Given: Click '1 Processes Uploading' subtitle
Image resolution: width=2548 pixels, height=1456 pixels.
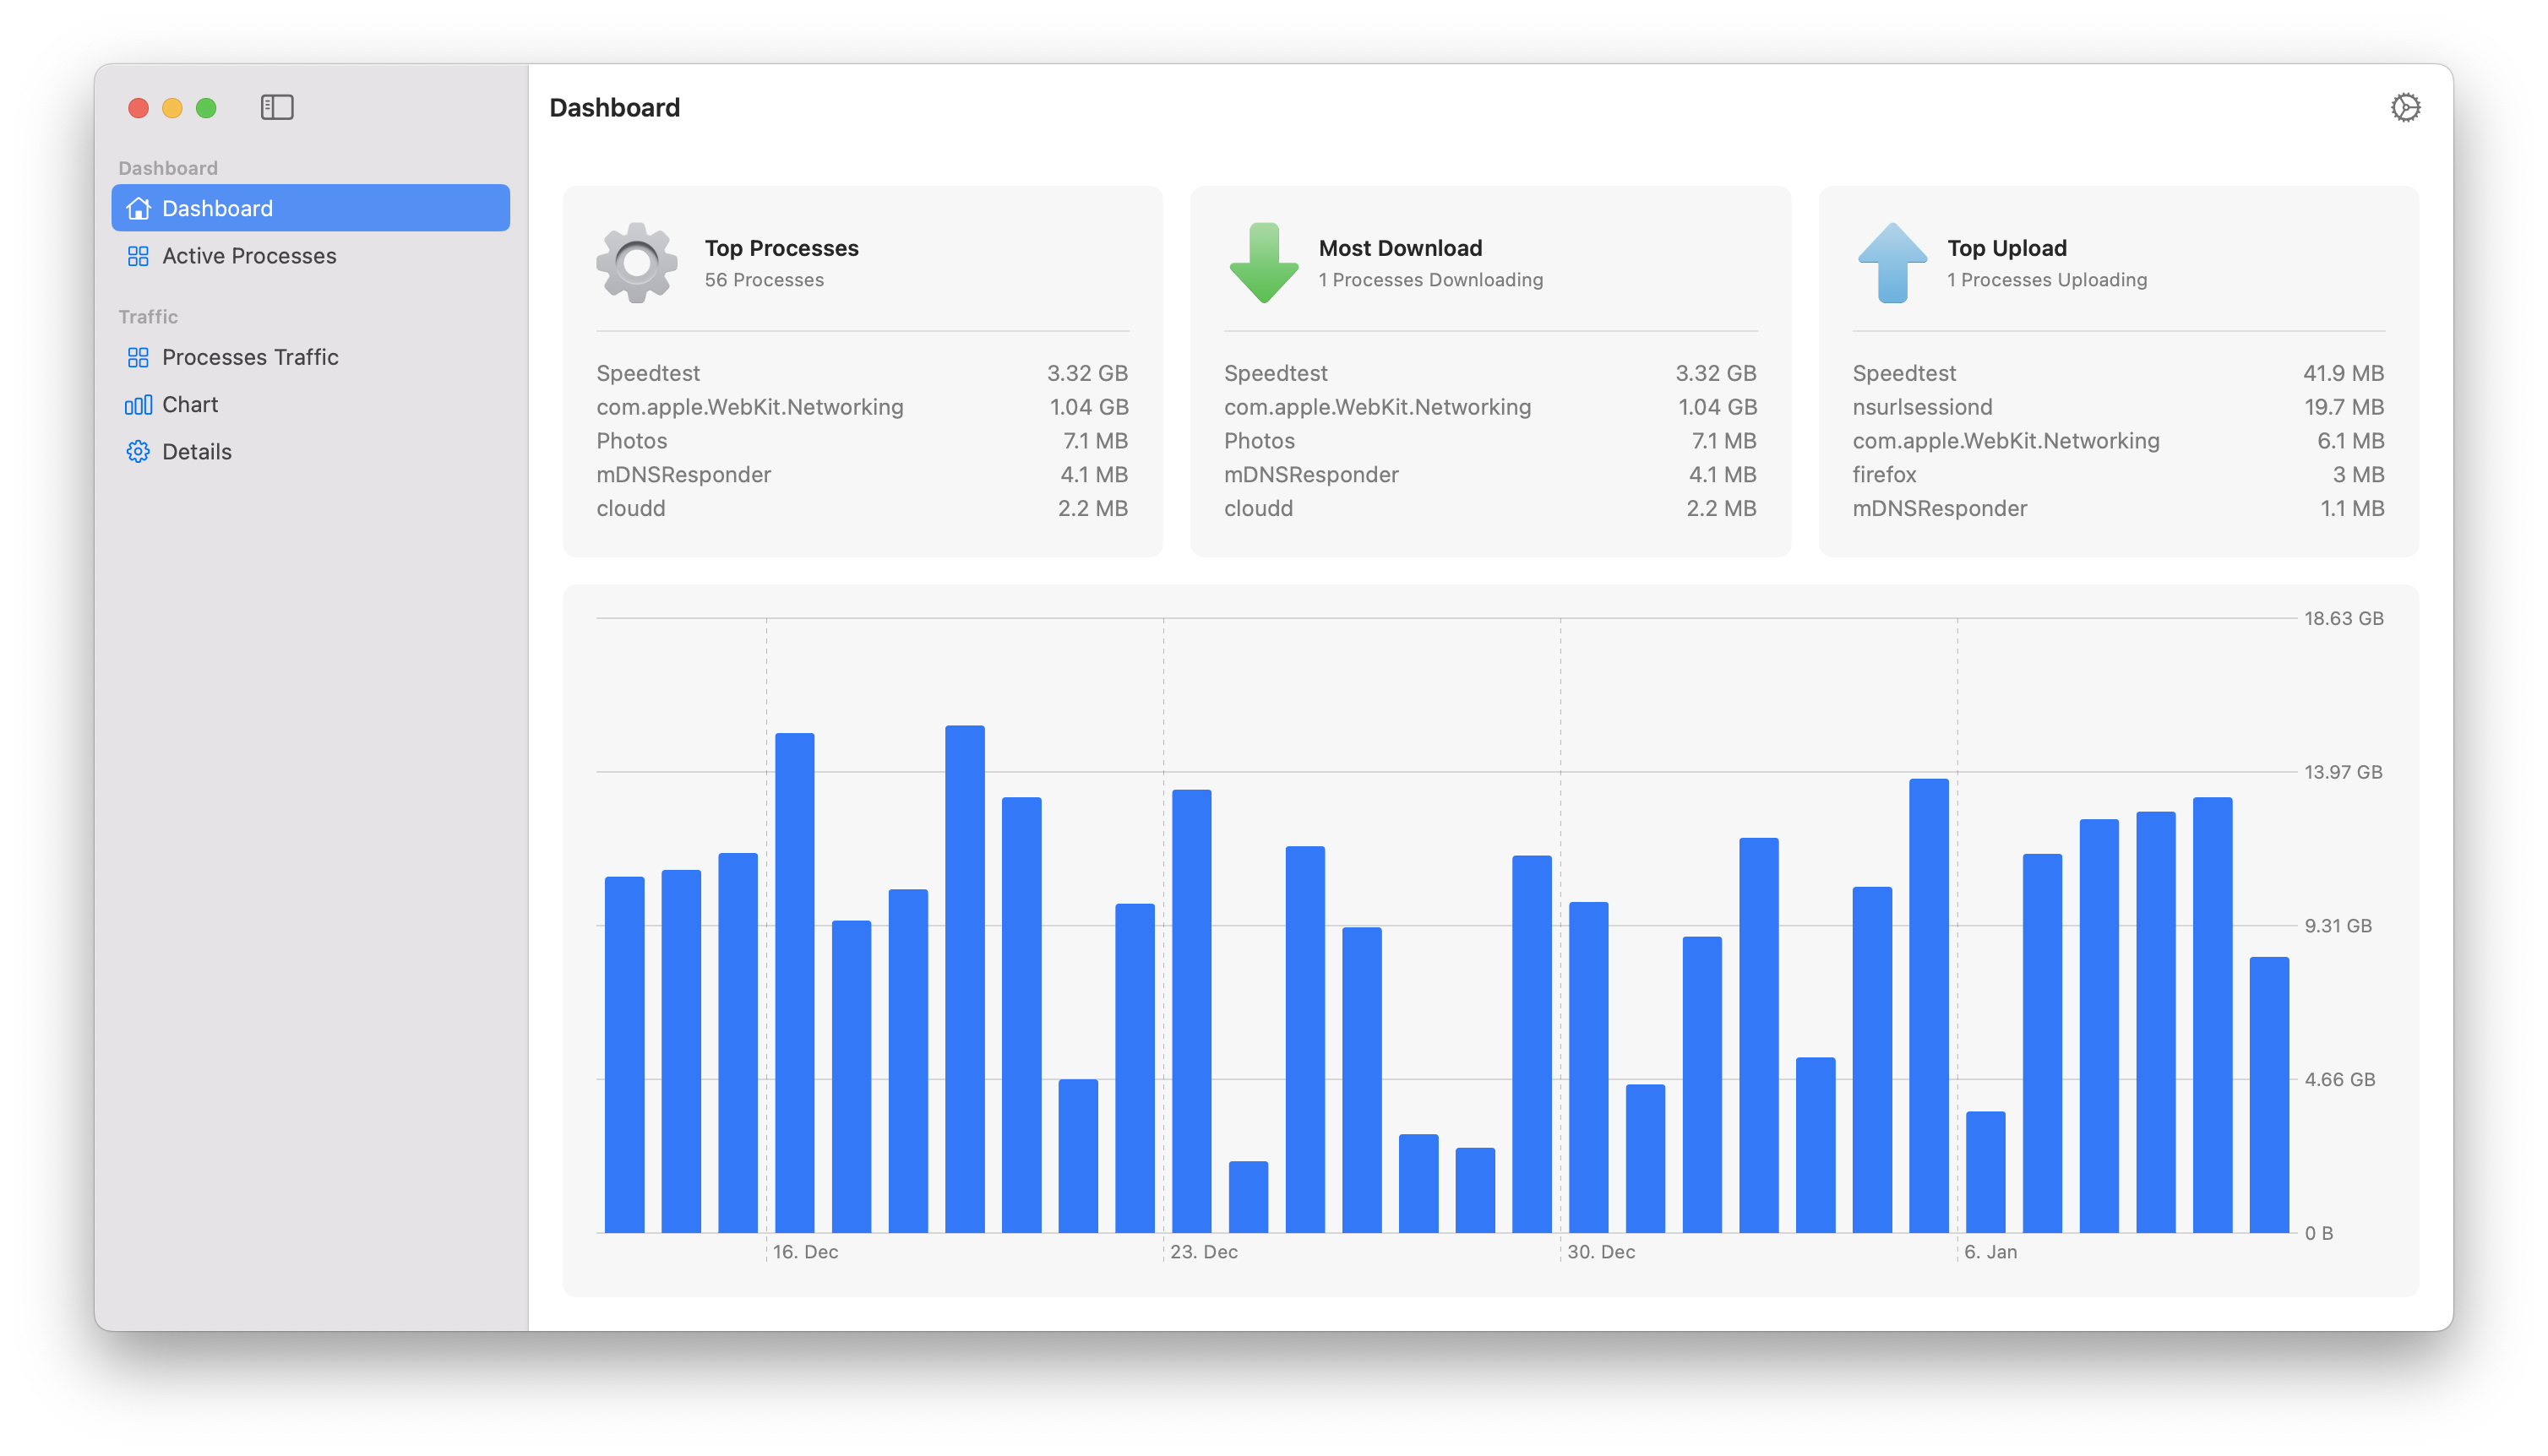Looking at the screenshot, I should [x=2046, y=280].
